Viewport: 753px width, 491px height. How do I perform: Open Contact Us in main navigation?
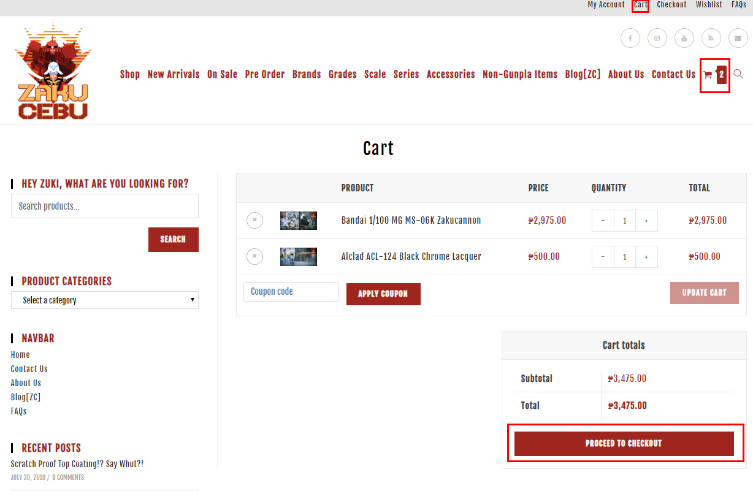(673, 74)
